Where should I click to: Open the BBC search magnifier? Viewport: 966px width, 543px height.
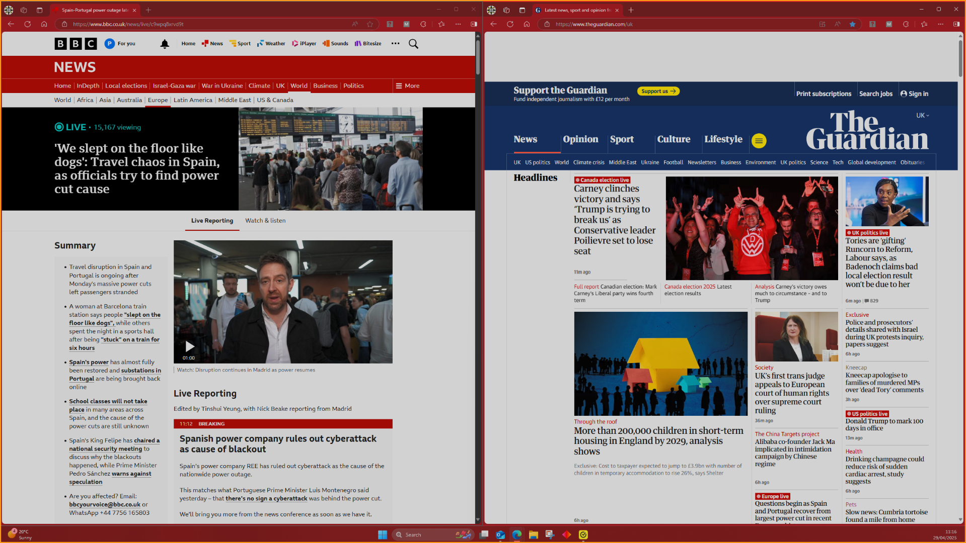click(413, 44)
